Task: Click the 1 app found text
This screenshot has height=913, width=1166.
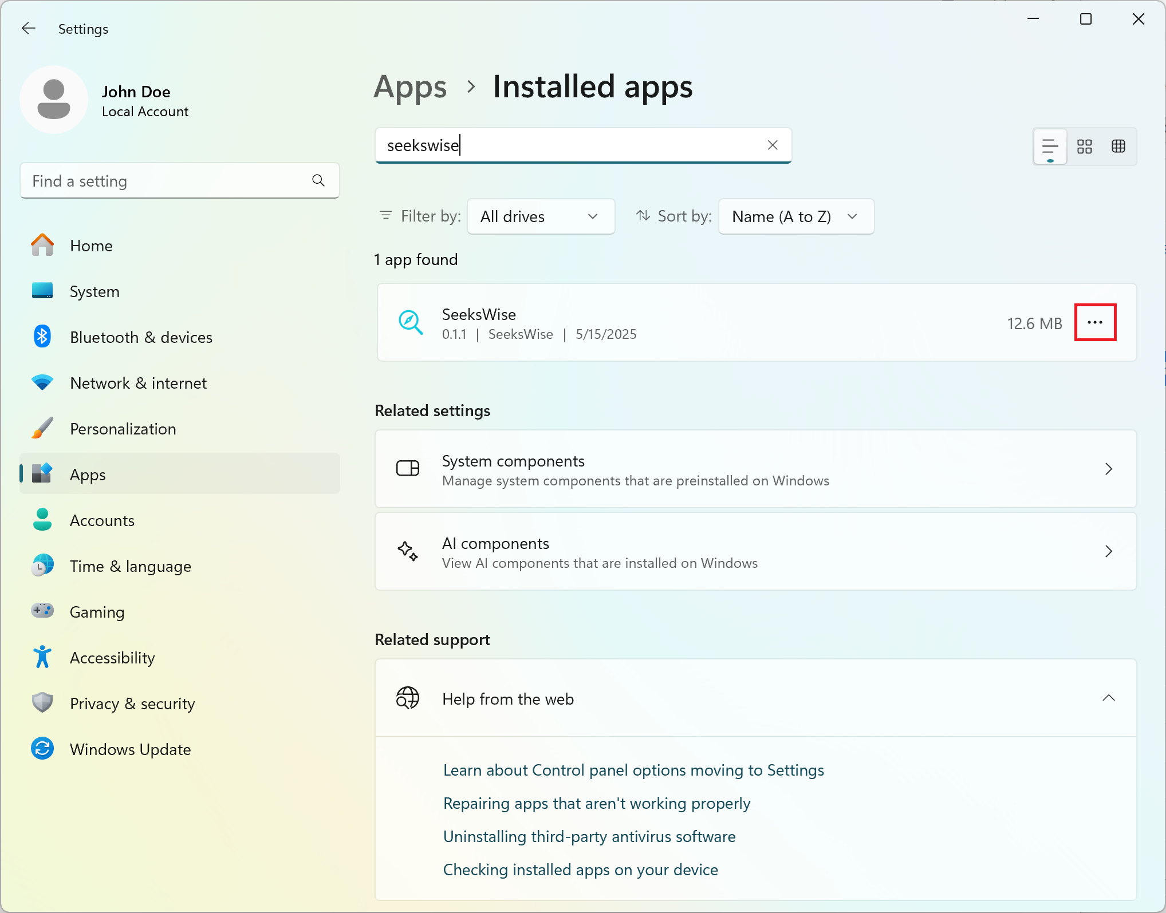Action: [416, 259]
